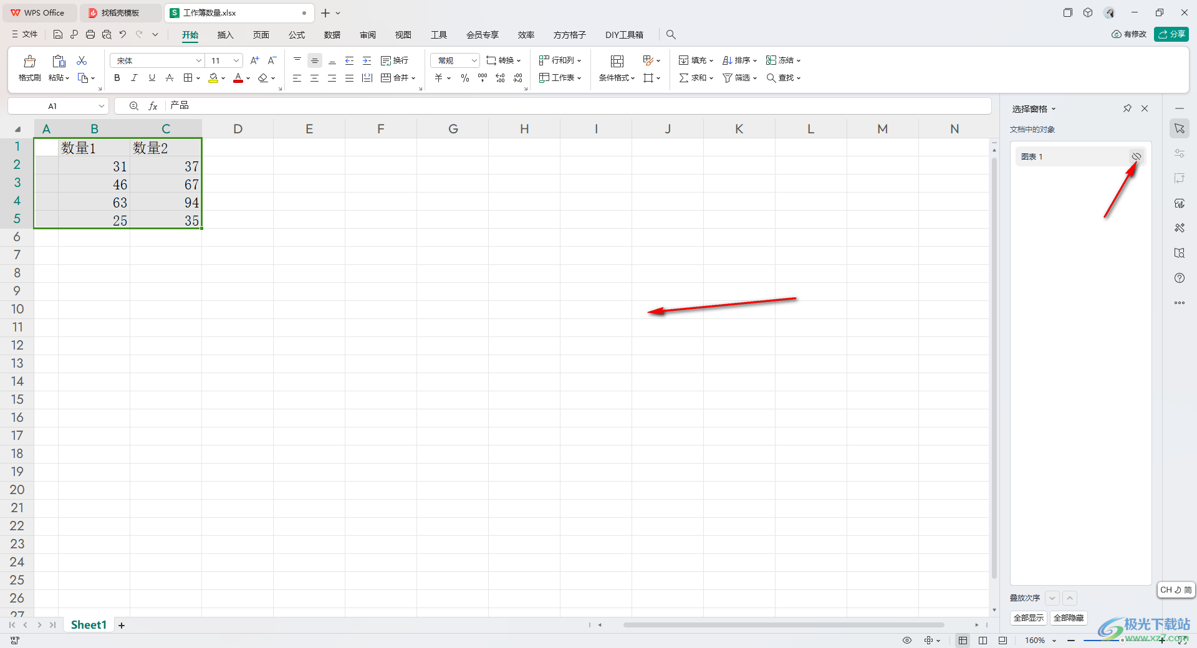
Task: Click the Share (分享) button
Action: [1171, 34]
